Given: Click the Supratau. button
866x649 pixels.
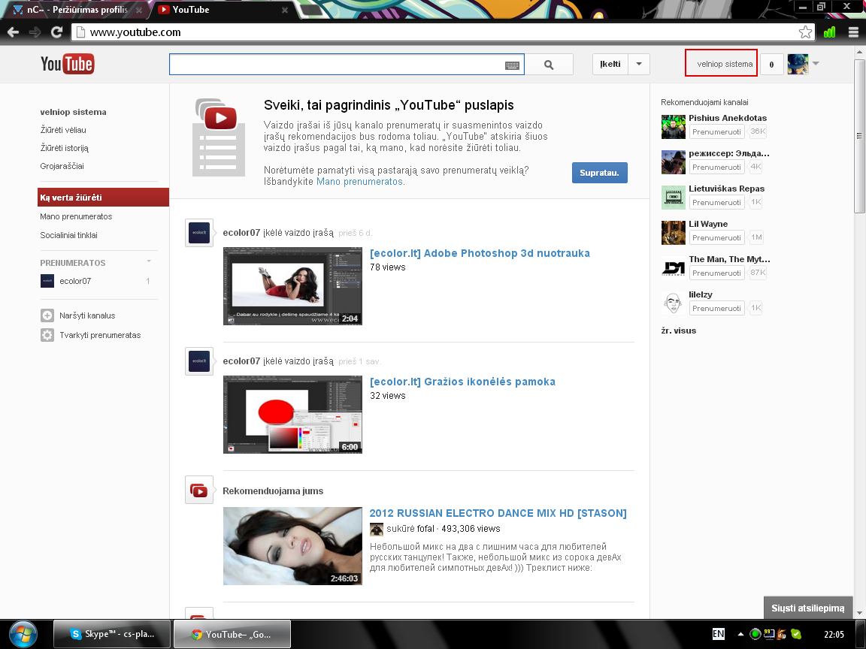Looking at the screenshot, I should 600,173.
